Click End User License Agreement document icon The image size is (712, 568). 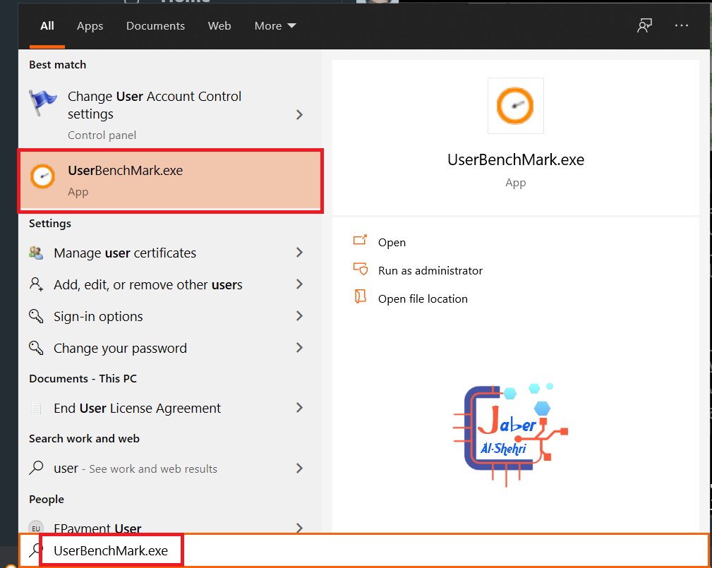pyautogui.click(x=36, y=408)
